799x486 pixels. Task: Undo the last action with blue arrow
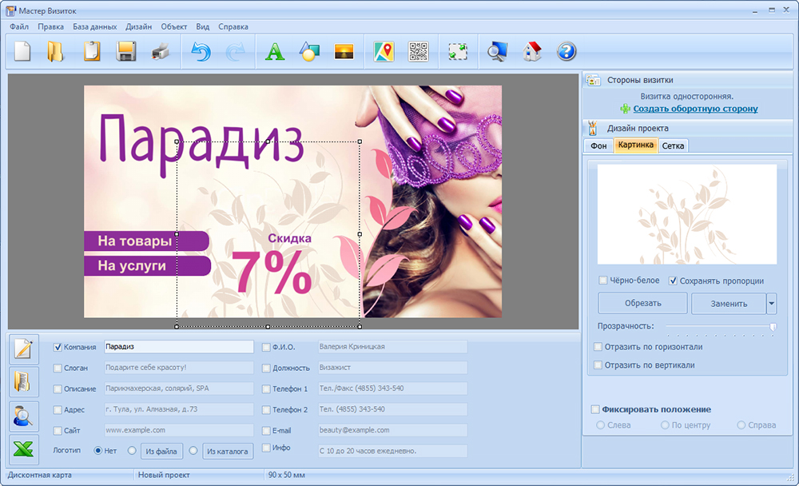[x=201, y=52]
